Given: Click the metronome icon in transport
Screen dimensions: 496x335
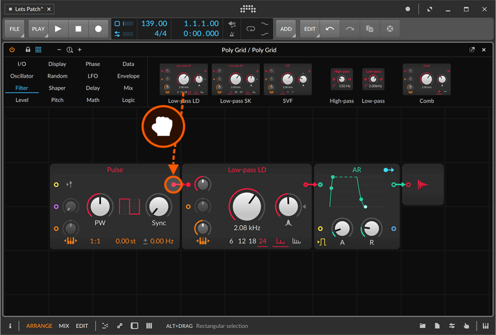Looking at the screenshot, I should 232,33.
